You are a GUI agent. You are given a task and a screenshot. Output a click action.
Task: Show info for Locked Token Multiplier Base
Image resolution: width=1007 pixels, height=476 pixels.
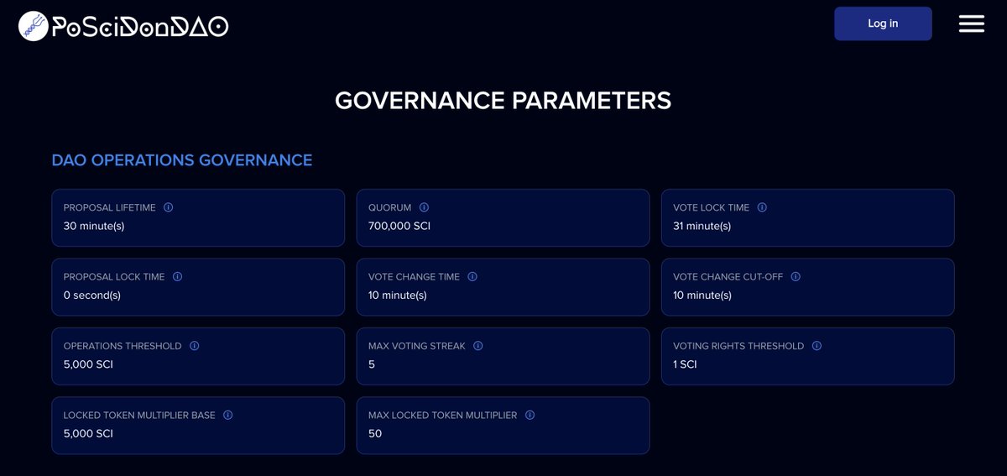click(227, 415)
